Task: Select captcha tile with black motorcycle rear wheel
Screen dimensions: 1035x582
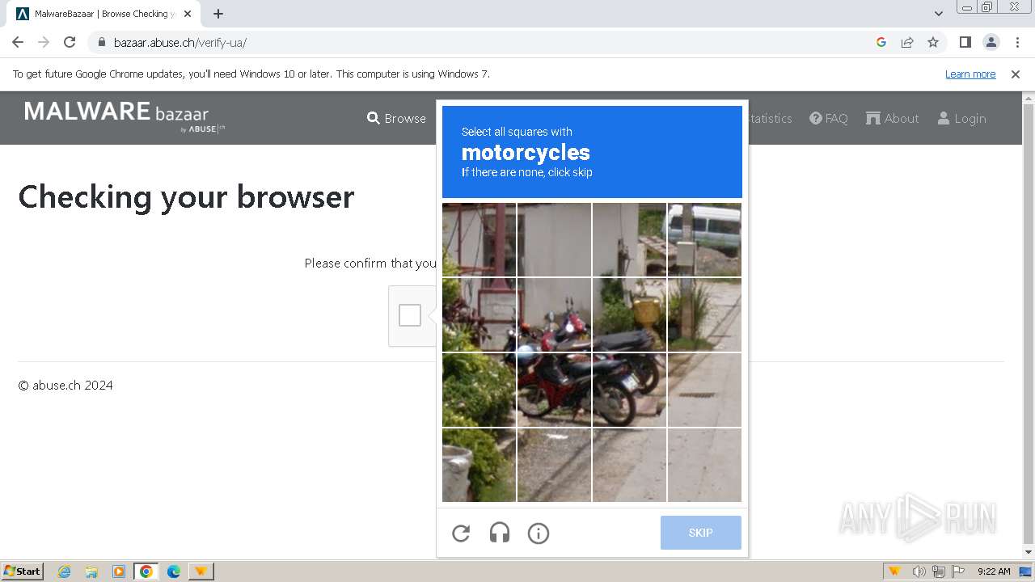Action: [x=629, y=390]
